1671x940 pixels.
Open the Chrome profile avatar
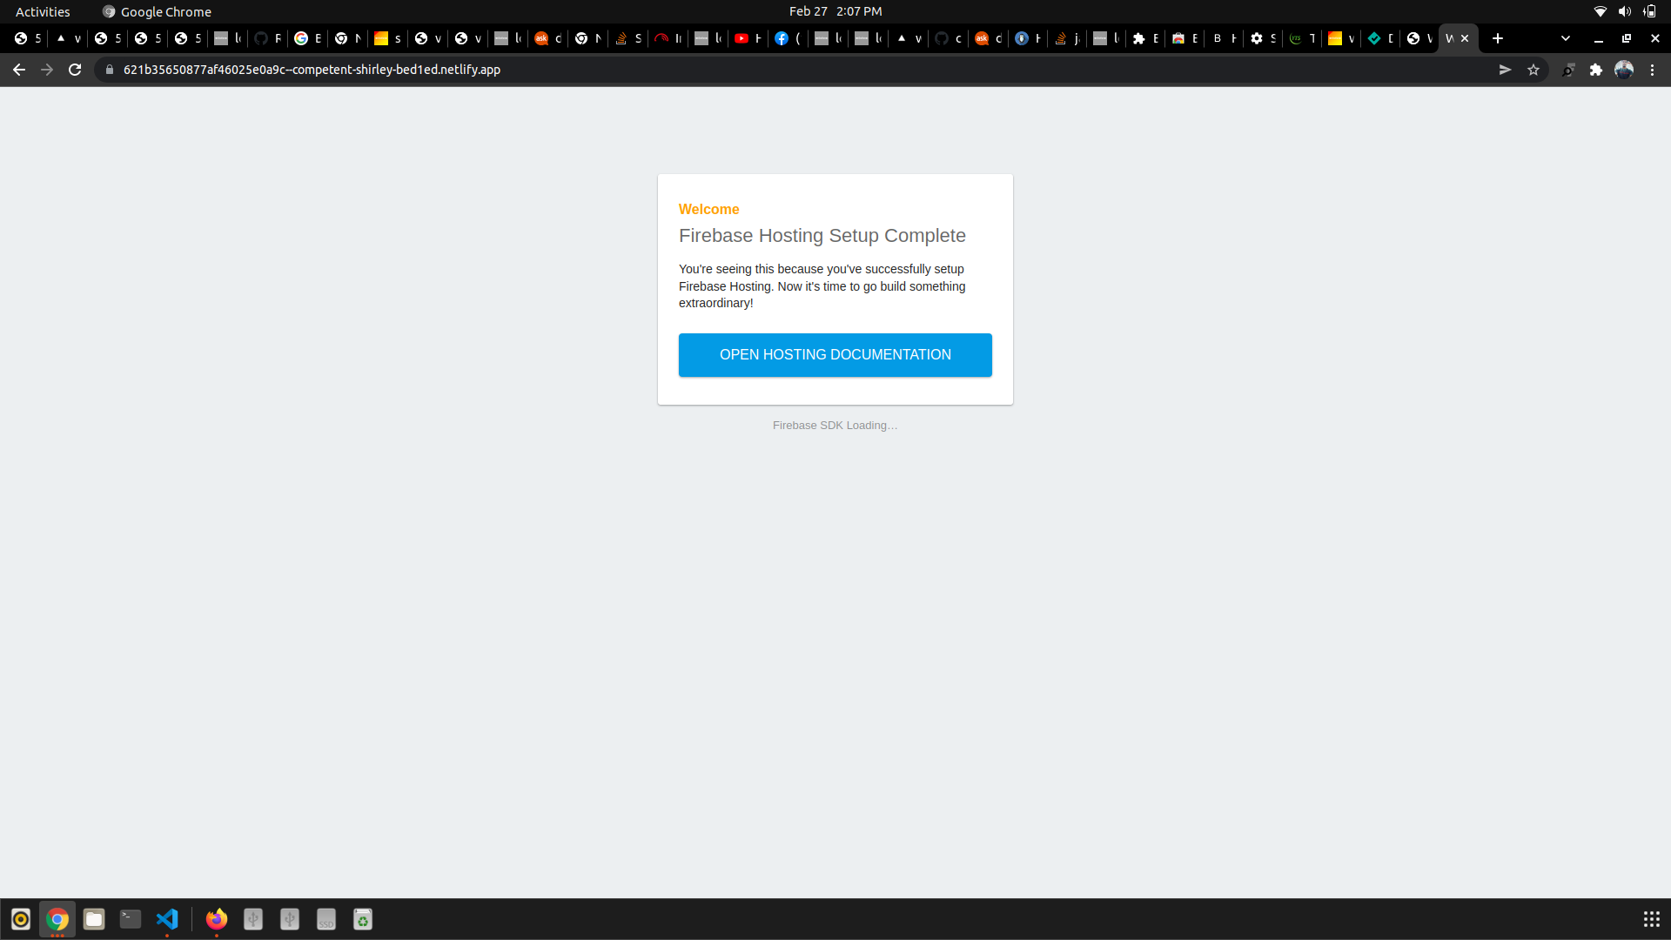(x=1624, y=70)
